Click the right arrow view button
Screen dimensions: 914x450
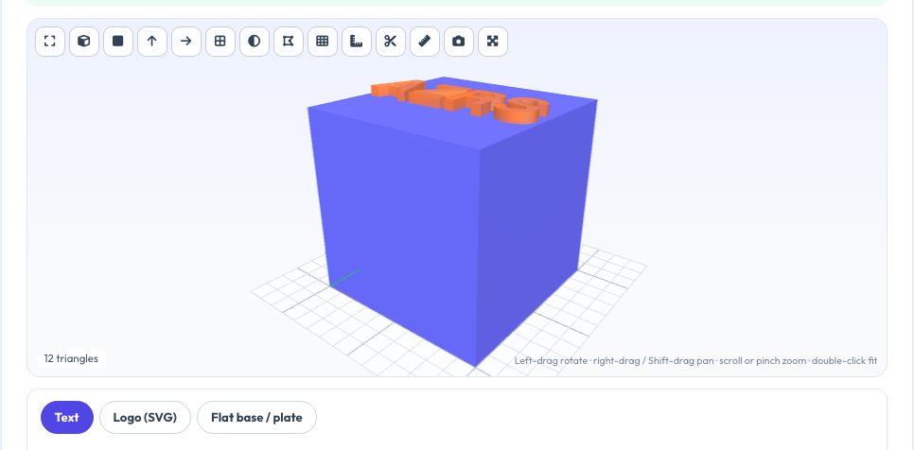click(186, 42)
